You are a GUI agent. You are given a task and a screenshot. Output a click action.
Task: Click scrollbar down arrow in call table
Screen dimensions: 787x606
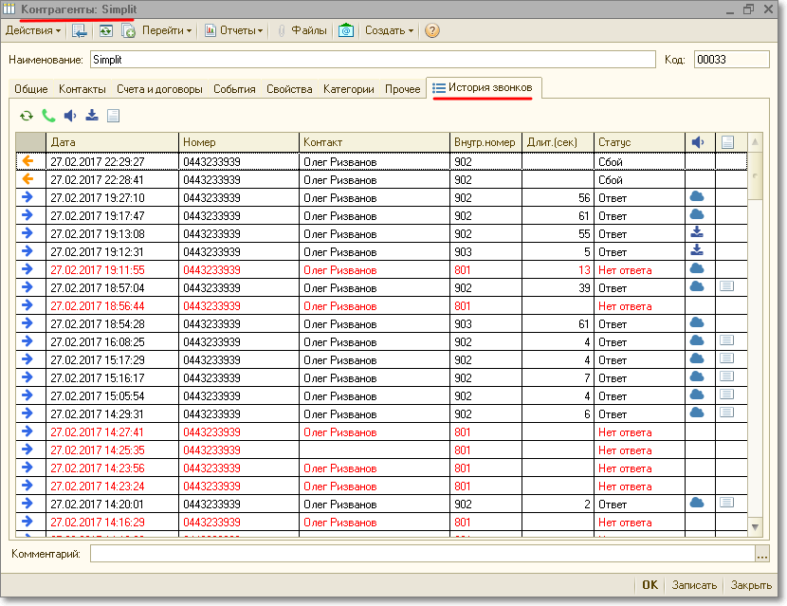click(755, 526)
